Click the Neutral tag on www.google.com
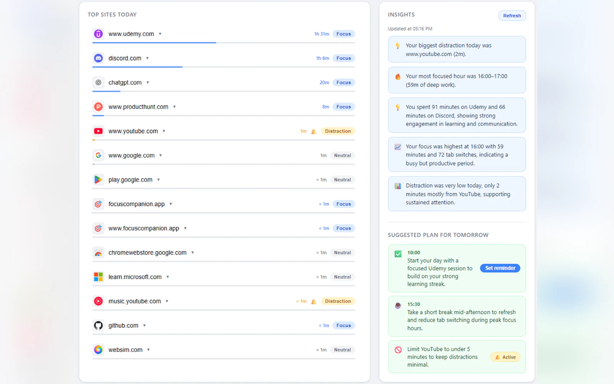This screenshot has height=384, width=614. coord(342,155)
